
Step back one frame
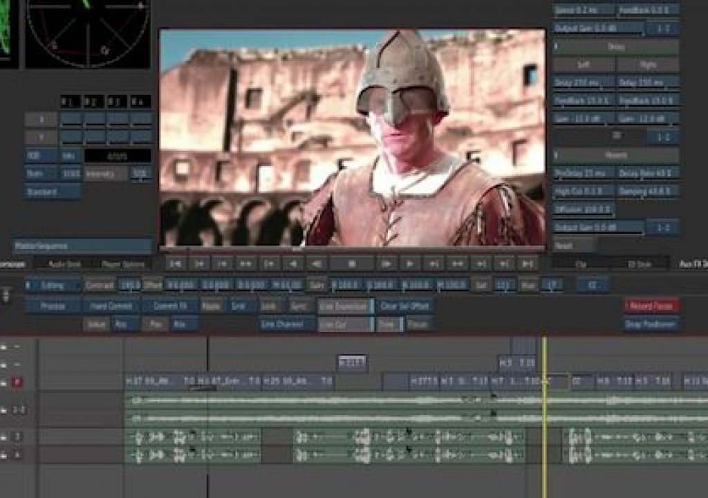tap(316, 264)
